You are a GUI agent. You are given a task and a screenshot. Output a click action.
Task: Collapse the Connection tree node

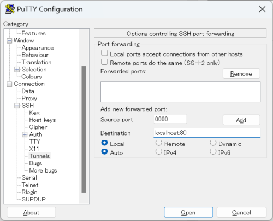(x=9, y=84)
